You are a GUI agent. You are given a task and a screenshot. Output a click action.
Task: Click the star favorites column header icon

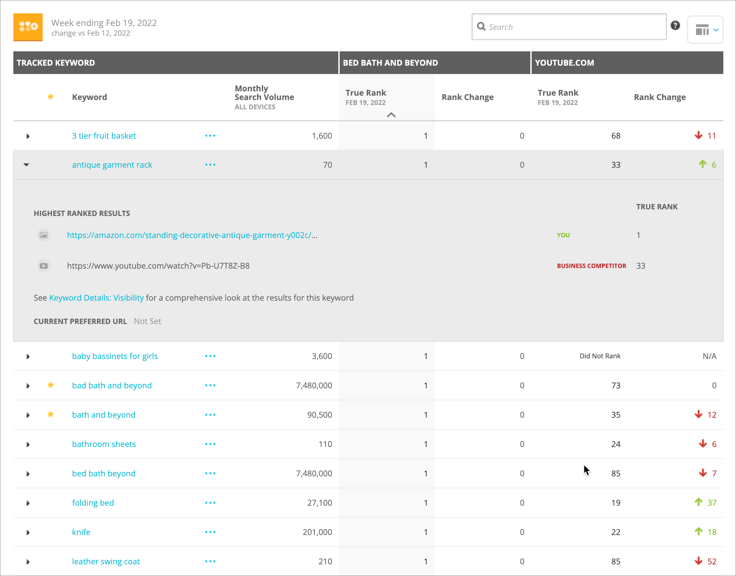pyautogui.click(x=51, y=97)
